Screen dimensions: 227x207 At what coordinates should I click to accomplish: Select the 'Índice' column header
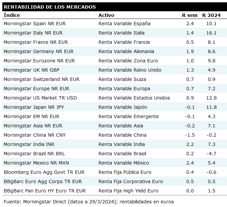[x=12, y=15]
